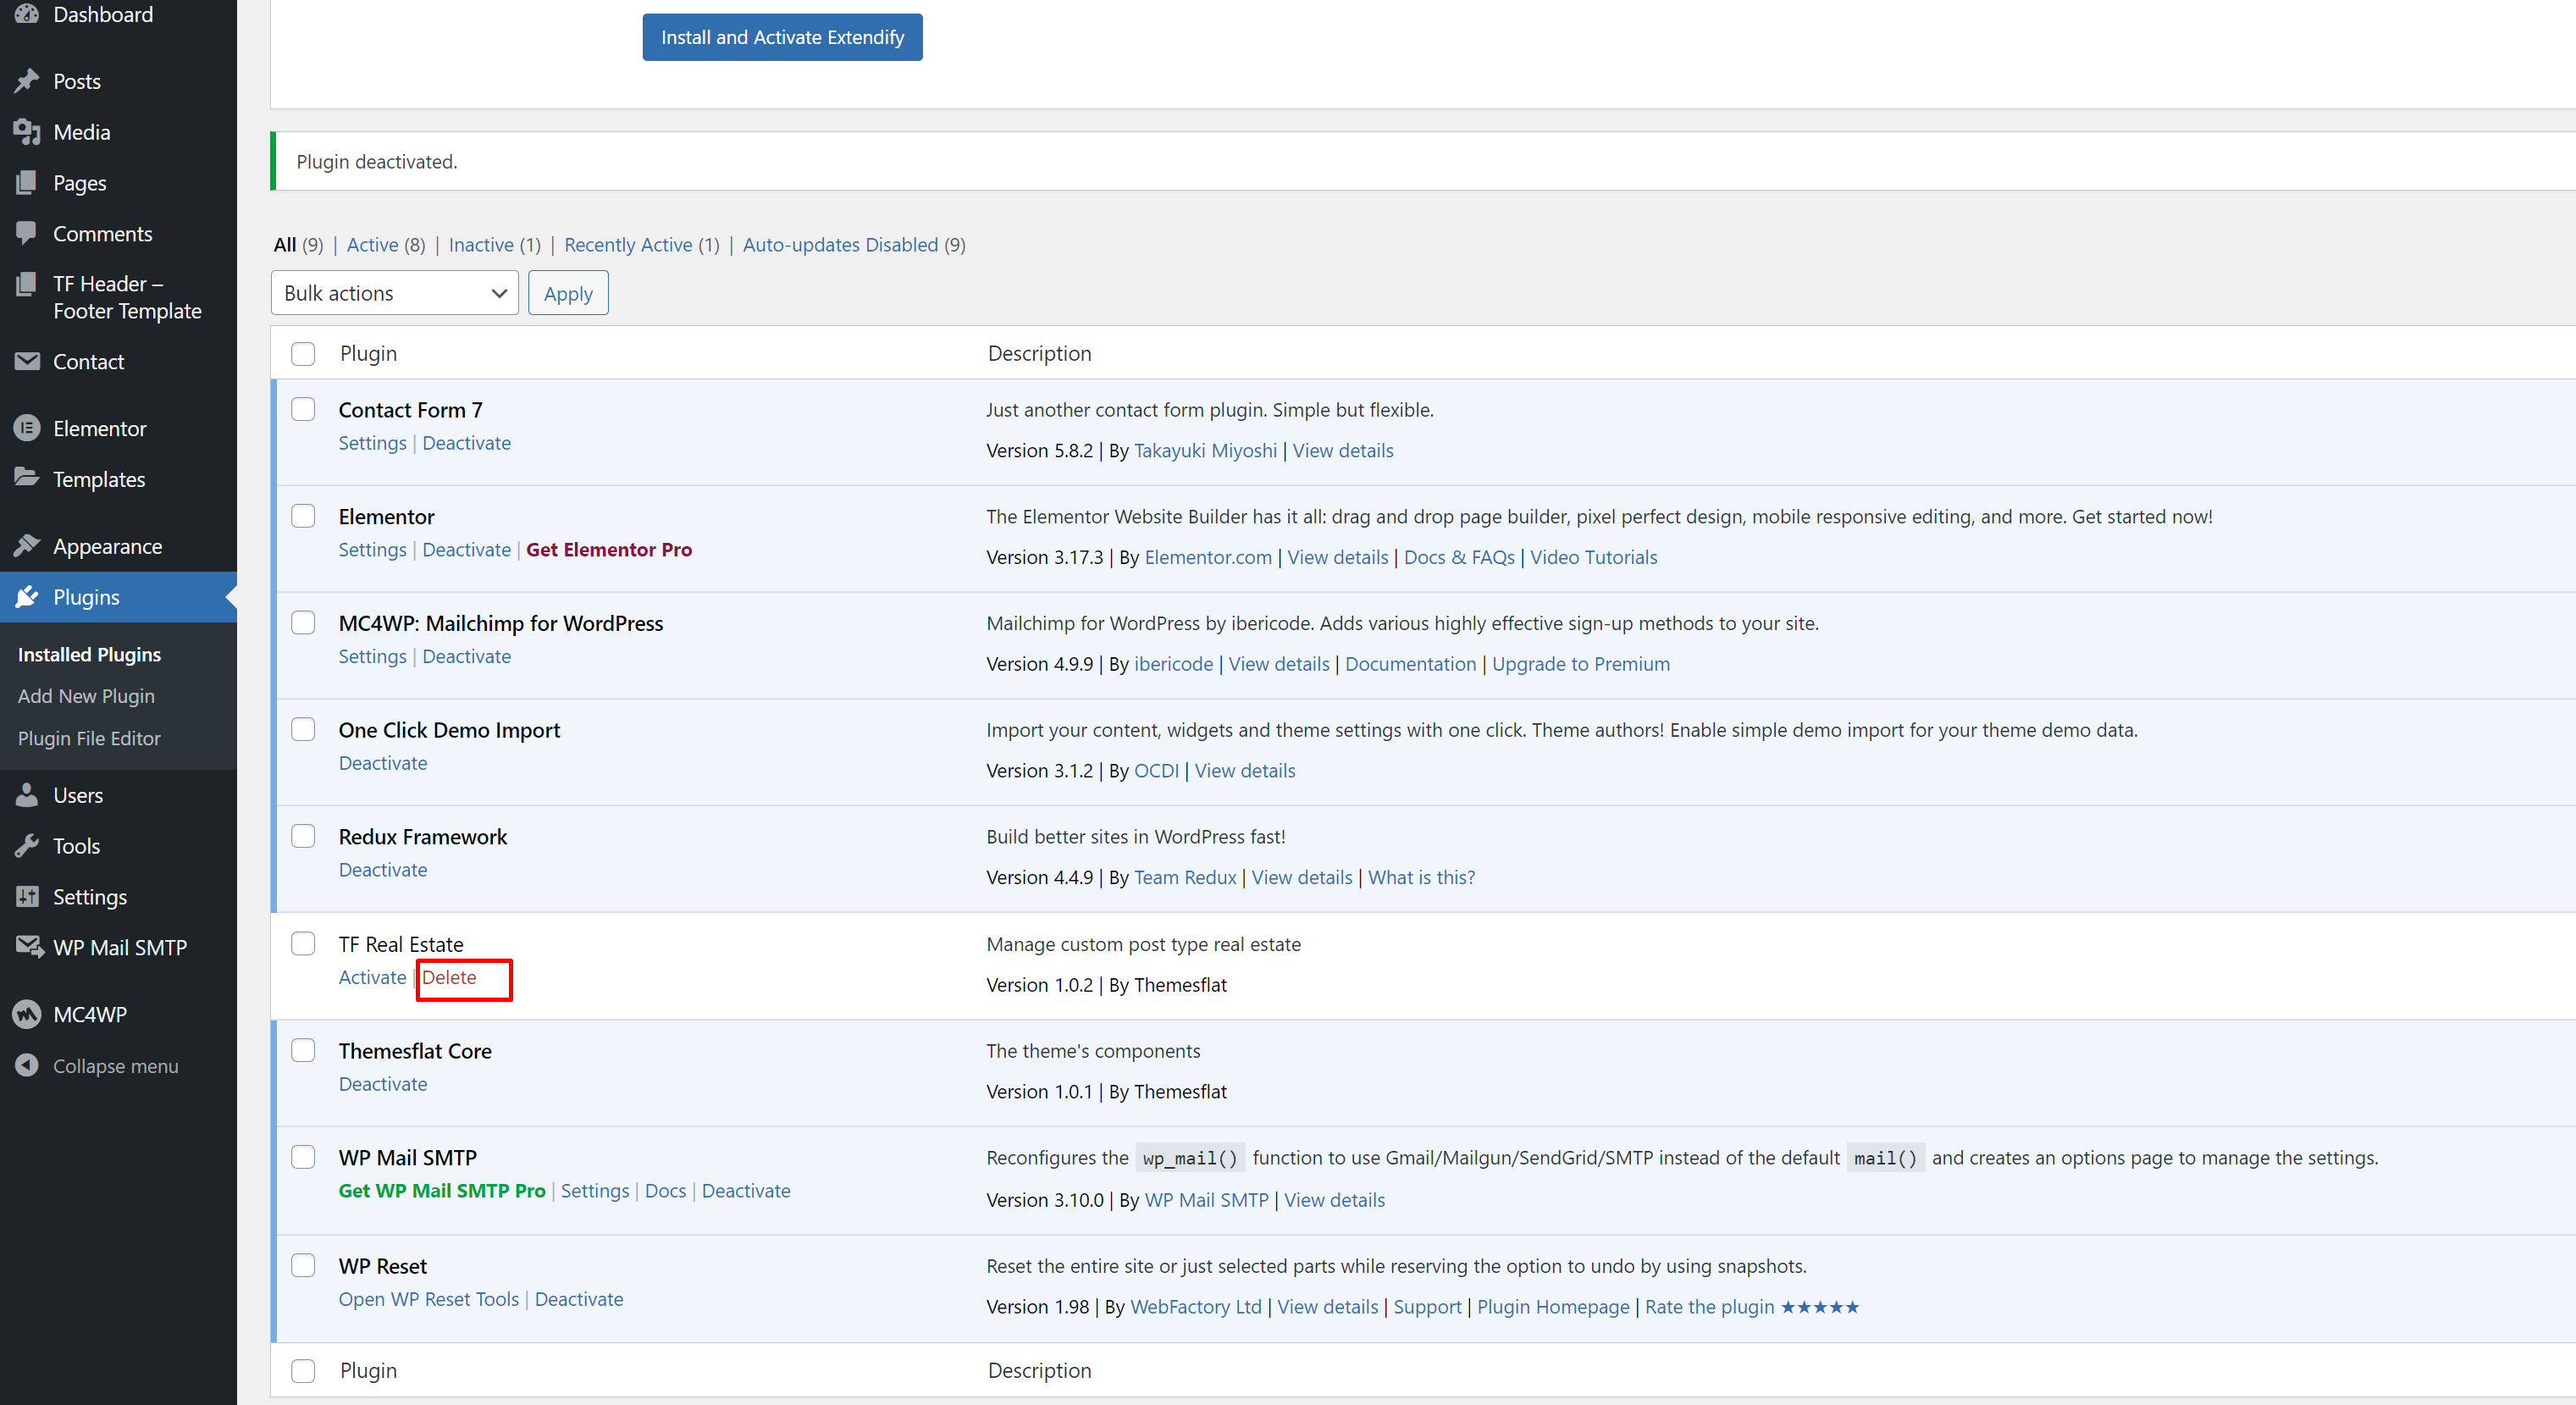
Task: Click WP Reset Plugin Homepage link
Action: (1553, 1307)
